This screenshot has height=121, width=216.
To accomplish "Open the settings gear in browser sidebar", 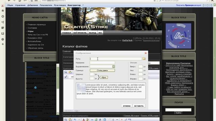I will click(3, 16).
